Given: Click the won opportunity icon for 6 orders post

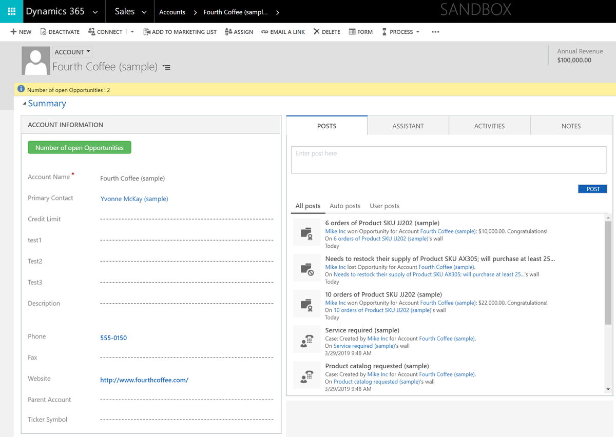Looking at the screenshot, I should [x=306, y=233].
